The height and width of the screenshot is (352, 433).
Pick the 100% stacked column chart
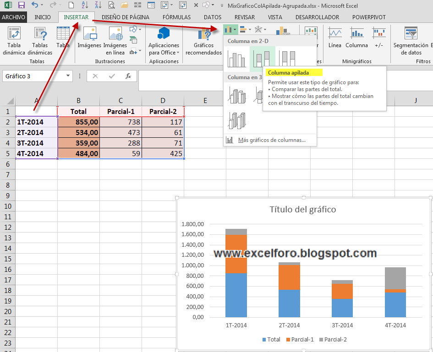287,59
